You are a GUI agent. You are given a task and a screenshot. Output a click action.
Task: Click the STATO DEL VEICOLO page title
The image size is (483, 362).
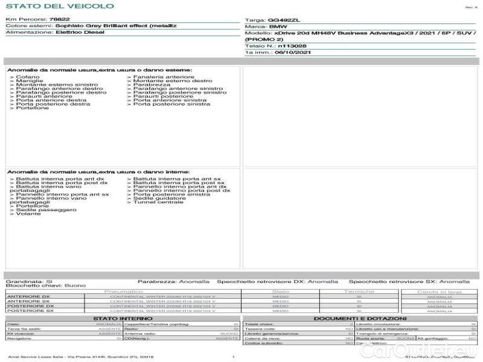pyautogui.click(x=59, y=7)
